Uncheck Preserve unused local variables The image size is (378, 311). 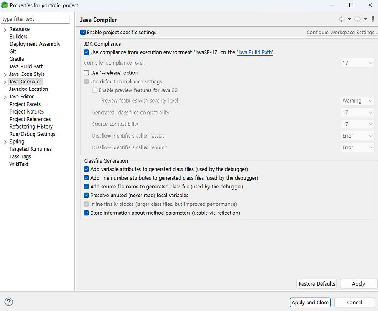click(x=86, y=195)
